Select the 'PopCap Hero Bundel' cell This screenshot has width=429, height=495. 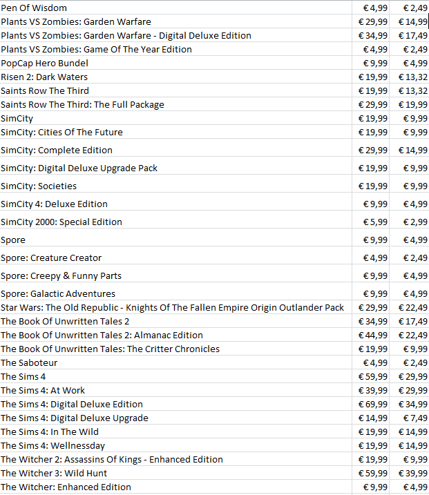pyautogui.click(x=176, y=63)
